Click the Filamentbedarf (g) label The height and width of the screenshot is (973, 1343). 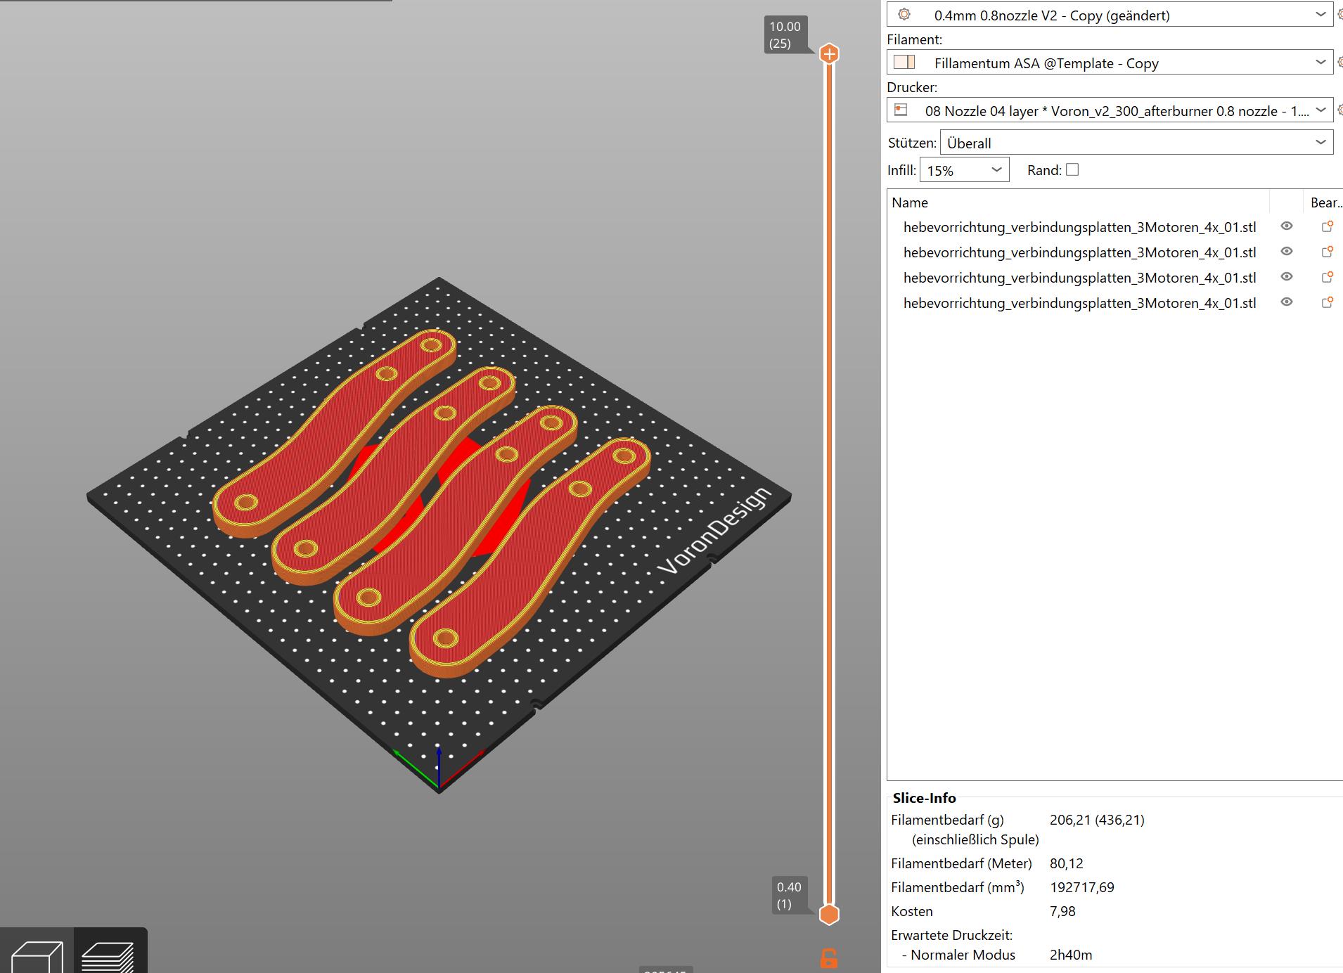pos(947,820)
